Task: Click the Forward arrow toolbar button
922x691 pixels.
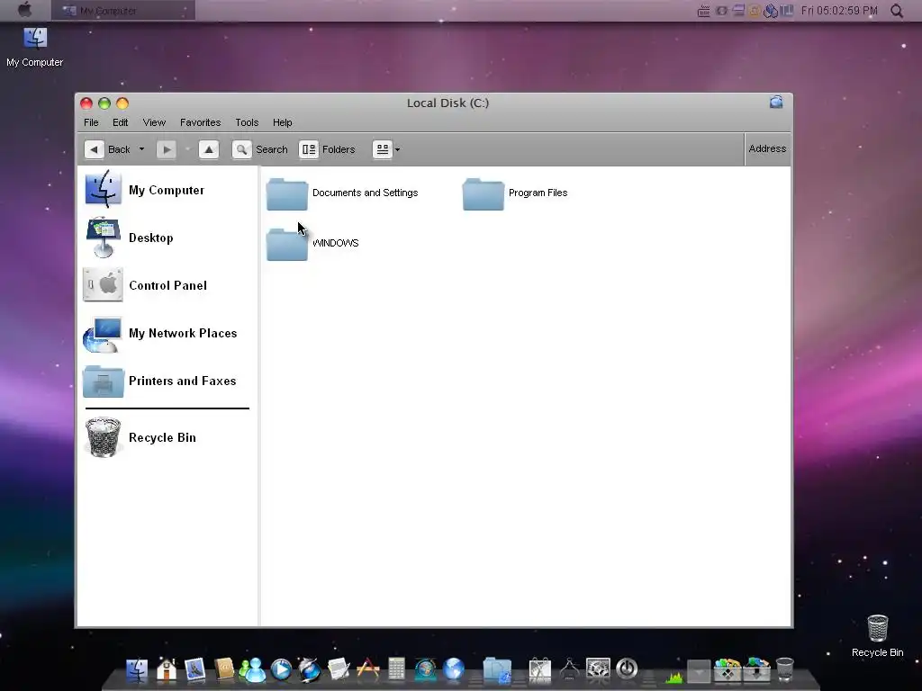Action: pos(167,149)
